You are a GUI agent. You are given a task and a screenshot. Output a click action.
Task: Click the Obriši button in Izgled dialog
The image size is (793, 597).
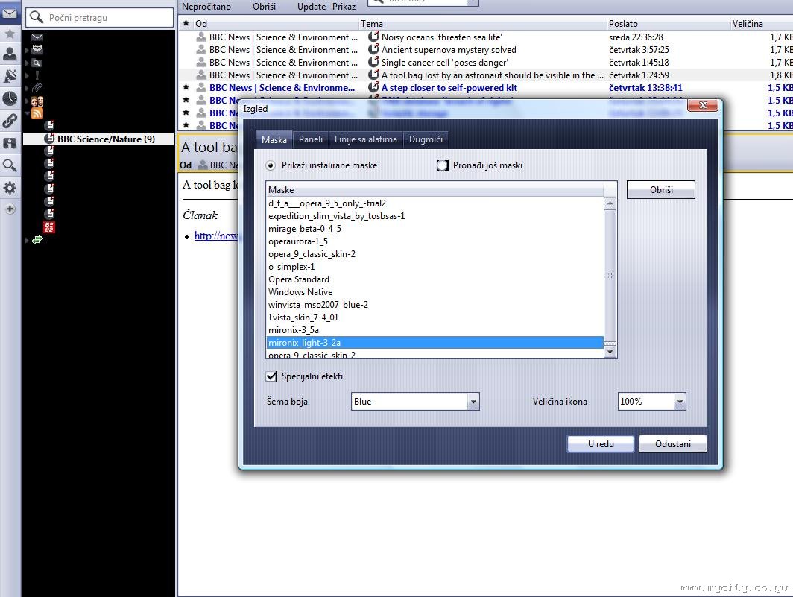click(661, 190)
